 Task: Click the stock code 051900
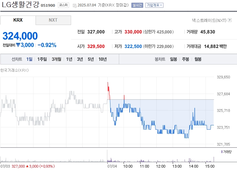[48, 5]
